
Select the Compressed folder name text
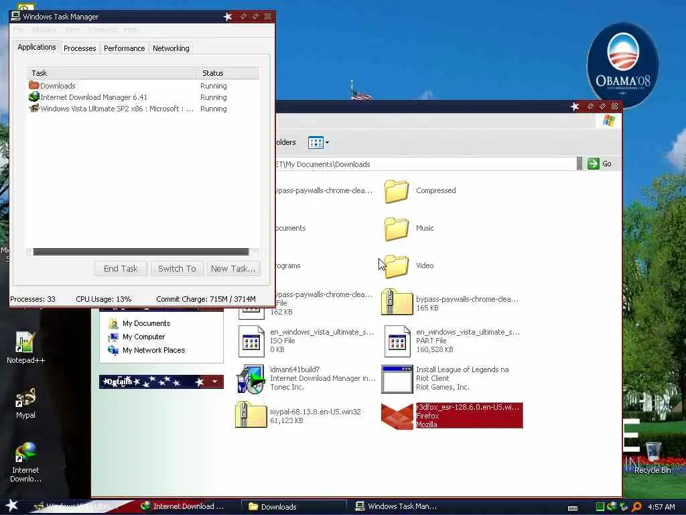435,190
